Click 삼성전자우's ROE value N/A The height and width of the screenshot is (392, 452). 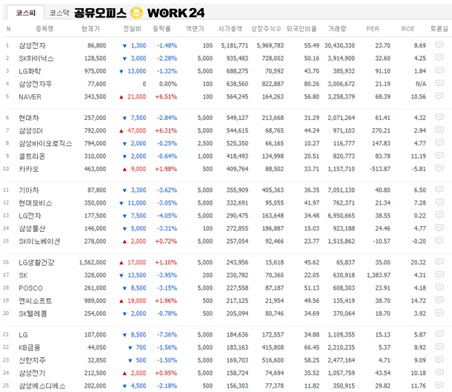coord(421,84)
